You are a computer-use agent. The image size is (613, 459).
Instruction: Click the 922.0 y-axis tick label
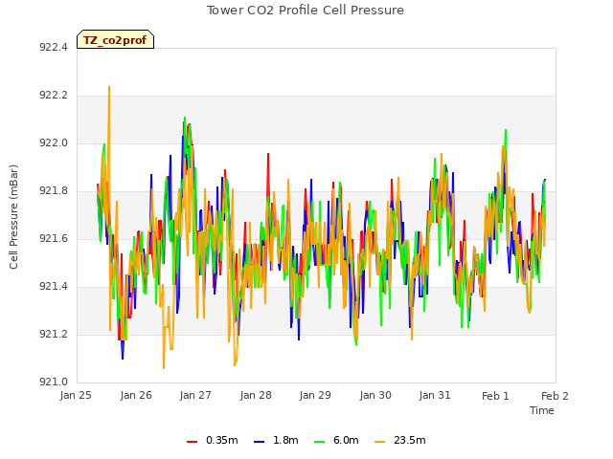coord(54,143)
